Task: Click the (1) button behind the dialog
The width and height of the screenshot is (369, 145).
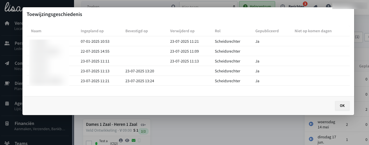Action: [x=358, y=37]
